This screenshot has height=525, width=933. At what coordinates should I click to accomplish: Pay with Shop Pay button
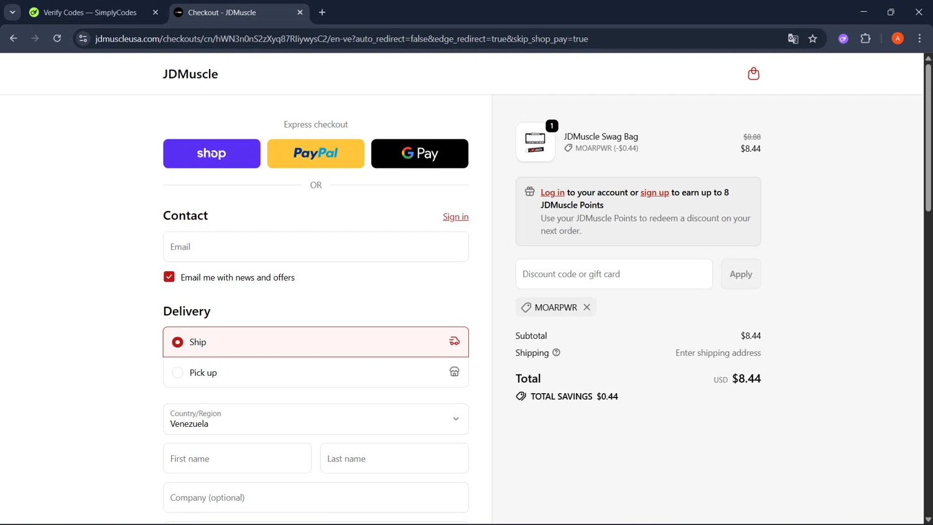211,154
